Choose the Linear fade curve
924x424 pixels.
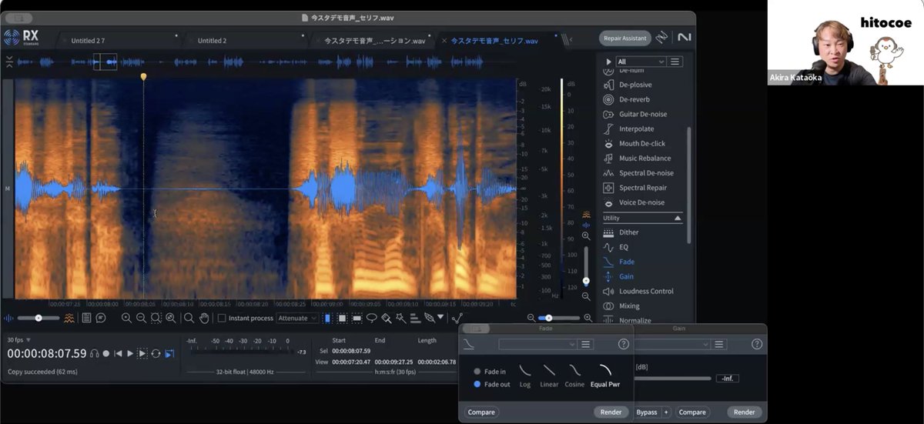click(x=549, y=376)
